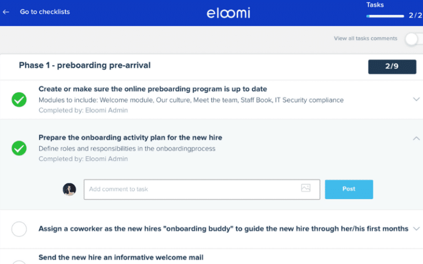Attach image via comment picture icon

tap(306, 188)
